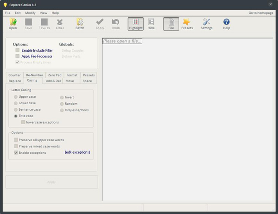Click the Hide toolbar icon

pyautogui.click(x=151, y=24)
